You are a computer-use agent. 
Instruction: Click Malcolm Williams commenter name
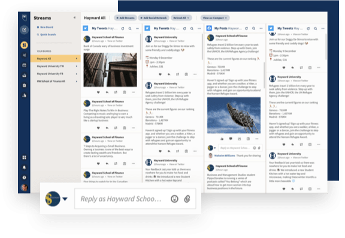tap(225, 156)
